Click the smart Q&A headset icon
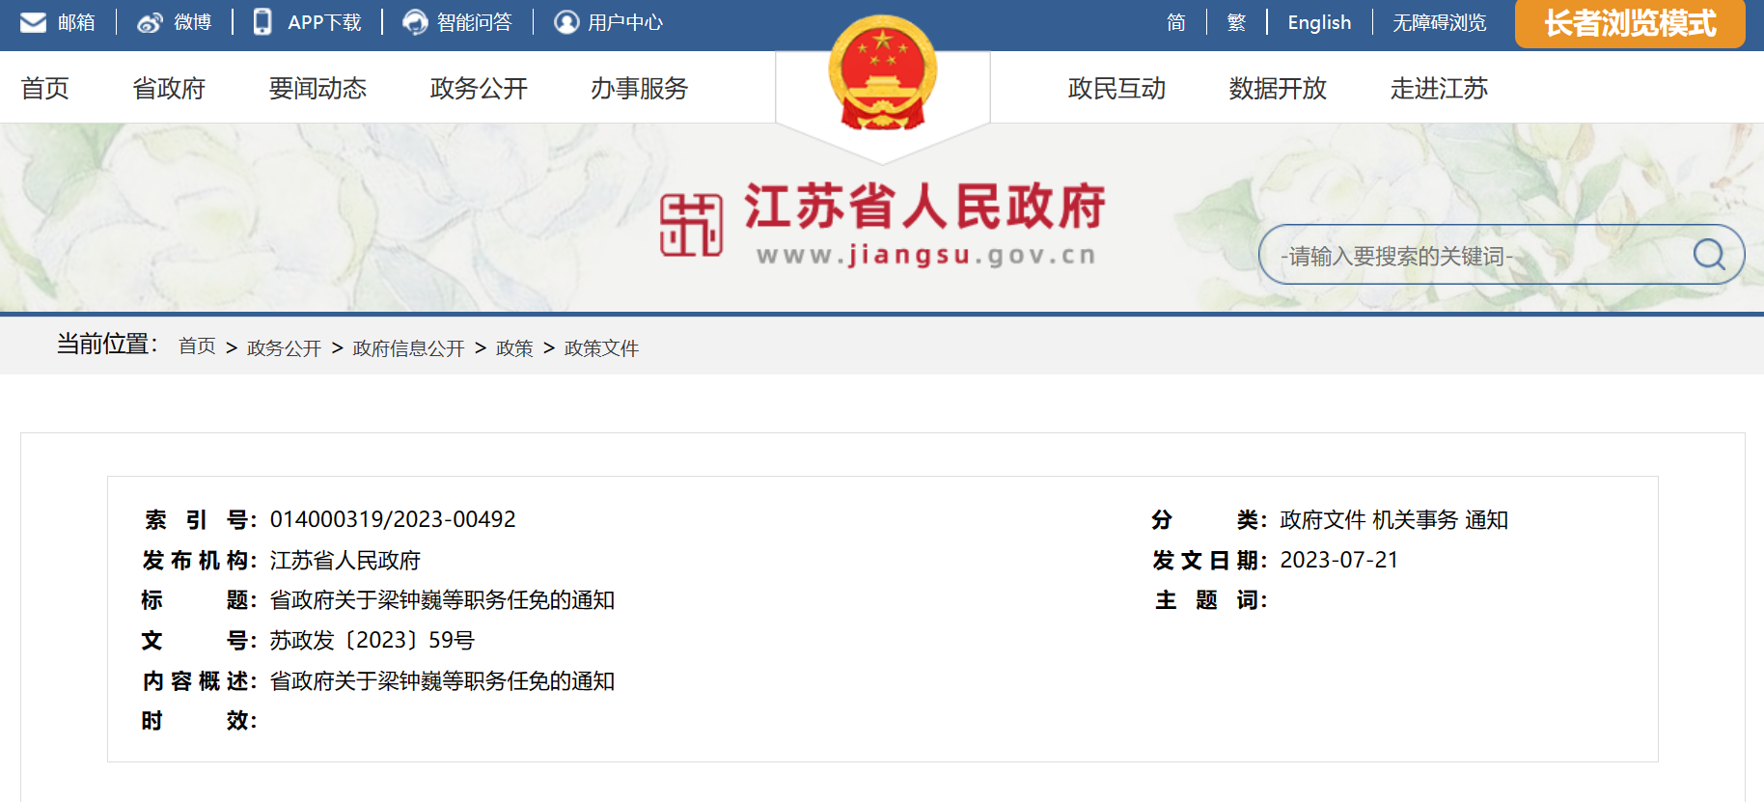Image resolution: width=1764 pixels, height=802 pixels. [415, 22]
